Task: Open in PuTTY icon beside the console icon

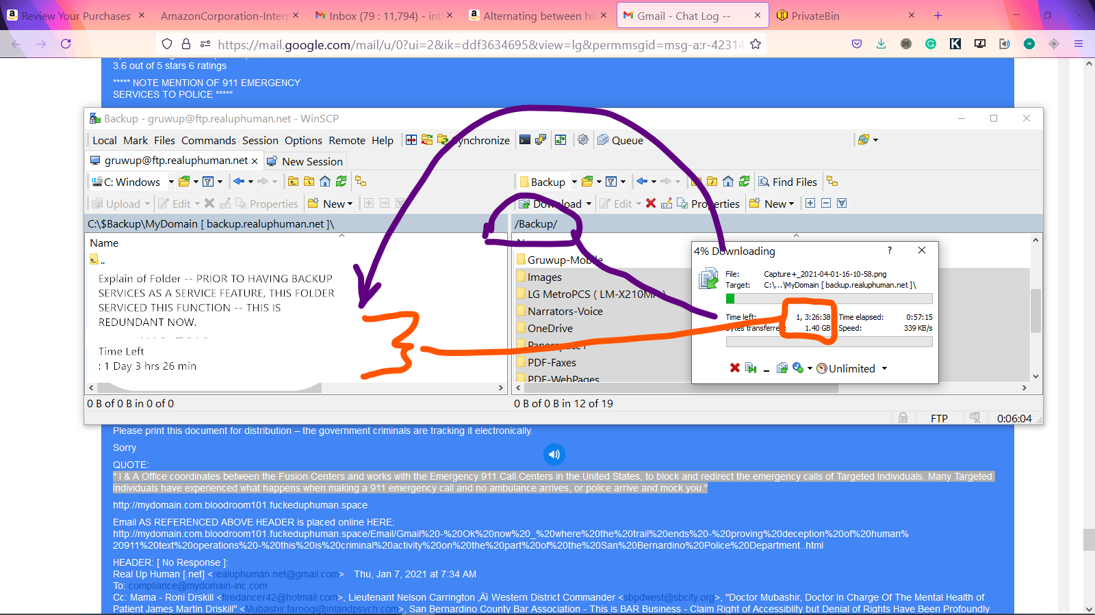Action: point(541,140)
